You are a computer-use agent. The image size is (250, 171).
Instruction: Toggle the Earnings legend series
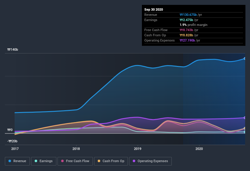[x=44, y=161]
